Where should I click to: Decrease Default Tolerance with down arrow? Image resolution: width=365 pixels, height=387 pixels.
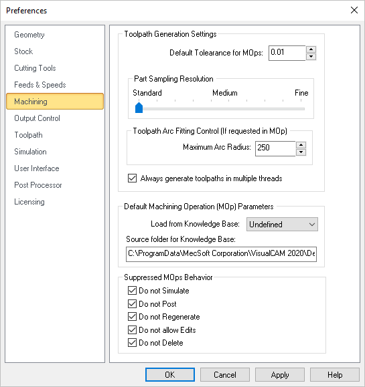coord(311,57)
